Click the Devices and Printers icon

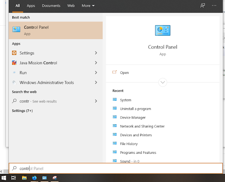[x=115, y=134]
